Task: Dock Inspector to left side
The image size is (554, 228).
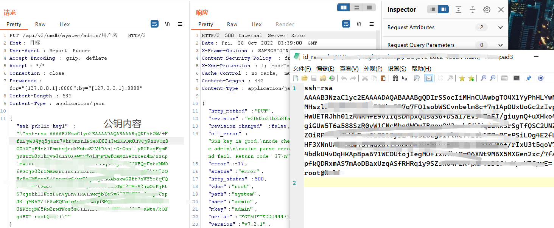Action: (x=433, y=9)
